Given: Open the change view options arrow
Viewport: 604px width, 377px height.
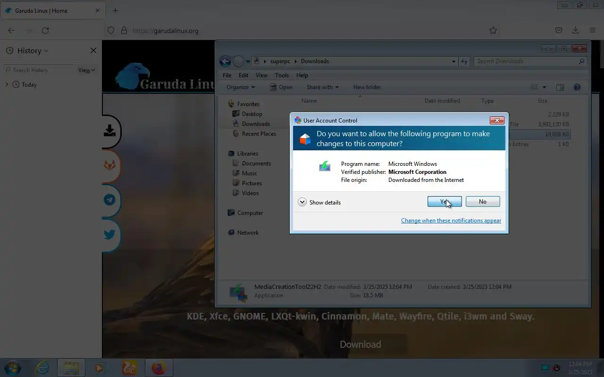Looking at the screenshot, I should (x=544, y=87).
